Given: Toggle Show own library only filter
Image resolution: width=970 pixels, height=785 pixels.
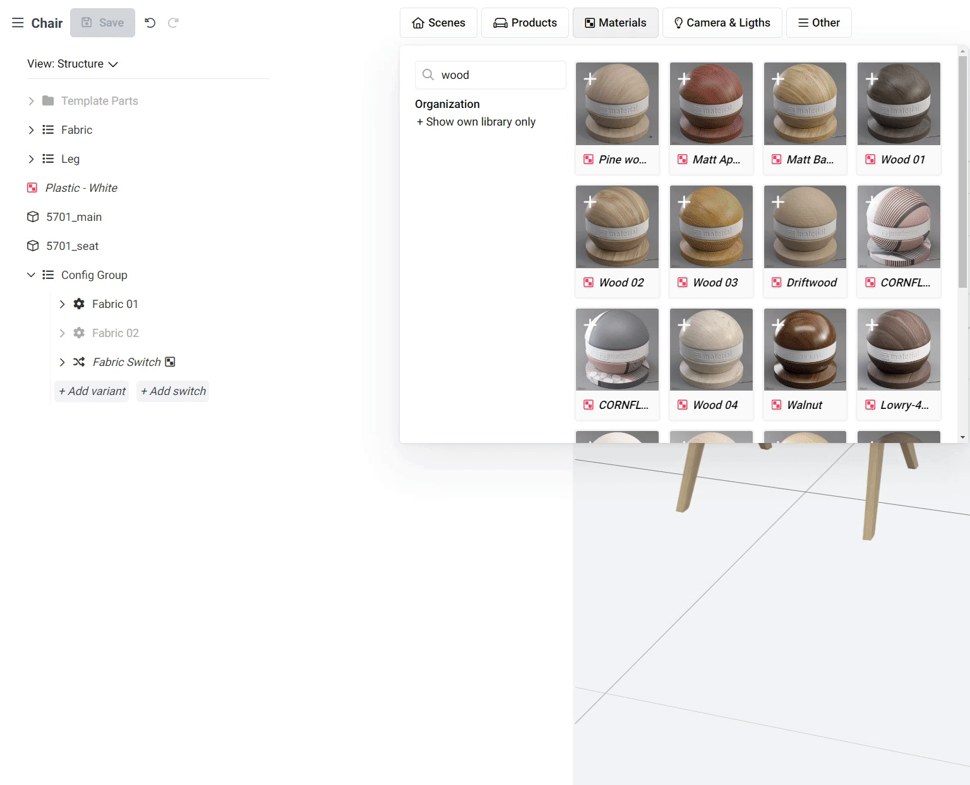Looking at the screenshot, I should point(476,122).
